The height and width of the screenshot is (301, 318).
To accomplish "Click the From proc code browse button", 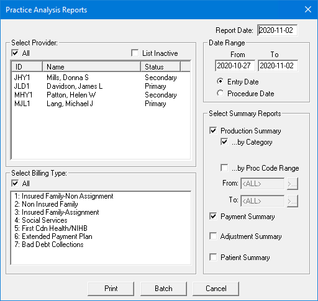I will click(293, 184).
